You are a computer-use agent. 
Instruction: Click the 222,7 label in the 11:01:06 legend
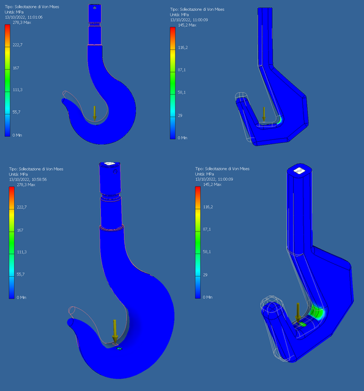18,45
